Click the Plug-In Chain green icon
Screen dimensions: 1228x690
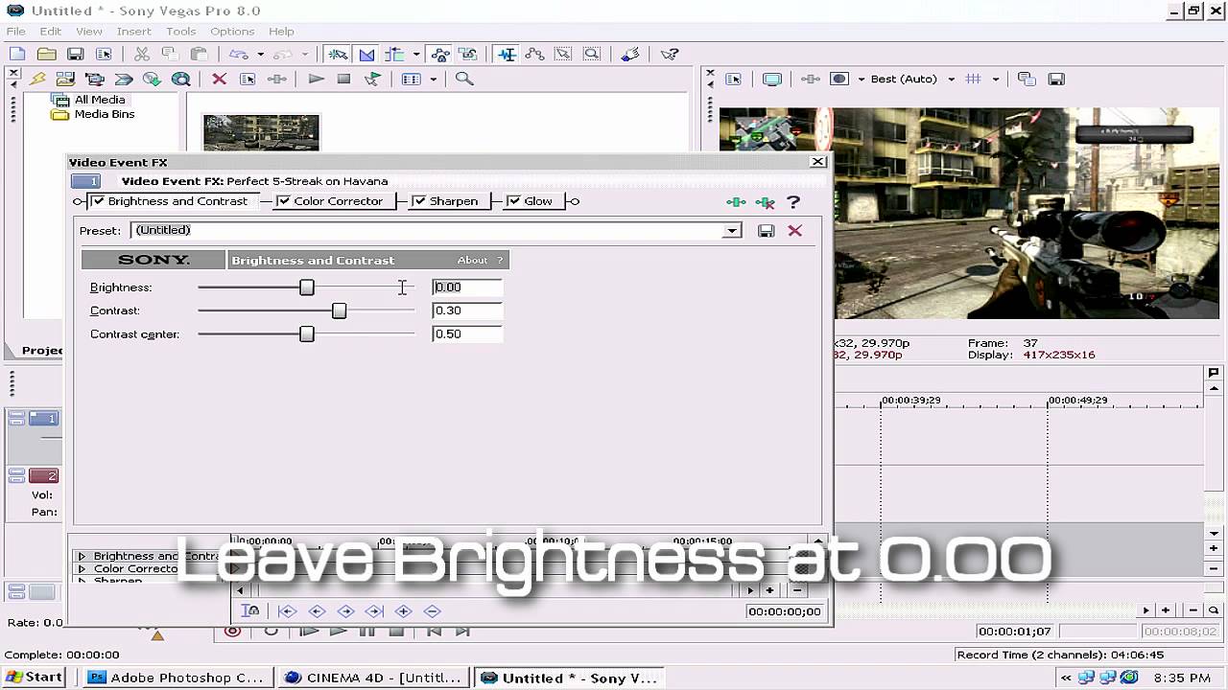tap(736, 202)
